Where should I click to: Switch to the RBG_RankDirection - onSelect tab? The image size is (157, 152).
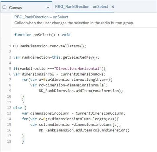[81, 7]
